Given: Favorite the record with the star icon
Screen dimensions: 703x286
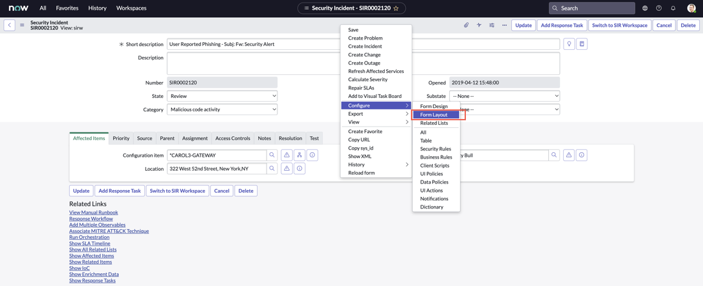Looking at the screenshot, I should 396,8.
